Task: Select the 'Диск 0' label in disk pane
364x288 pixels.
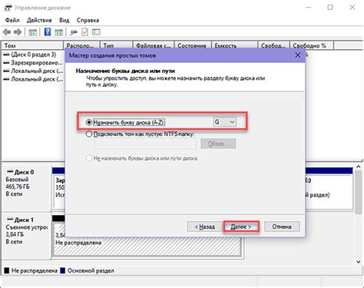Action: coord(24,172)
